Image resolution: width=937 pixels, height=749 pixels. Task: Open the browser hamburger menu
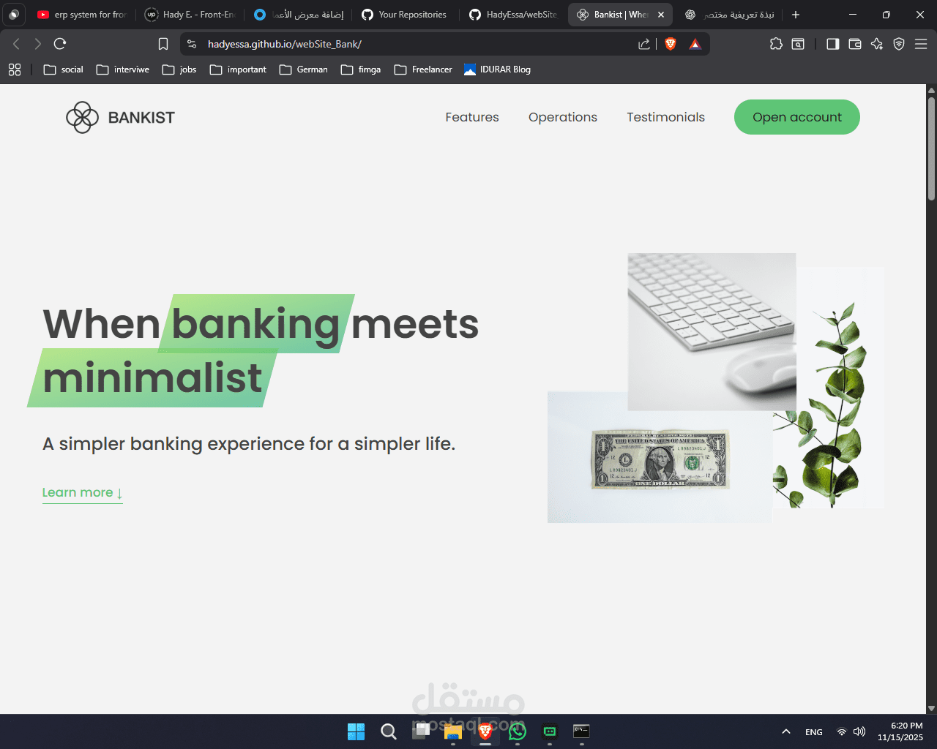click(x=921, y=44)
